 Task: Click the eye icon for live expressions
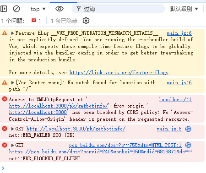(x=60, y=9)
